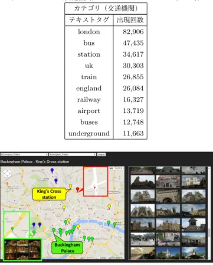Click the yellow pin at map's right edge
This screenshot has width=213, height=265.
(109, 206)
